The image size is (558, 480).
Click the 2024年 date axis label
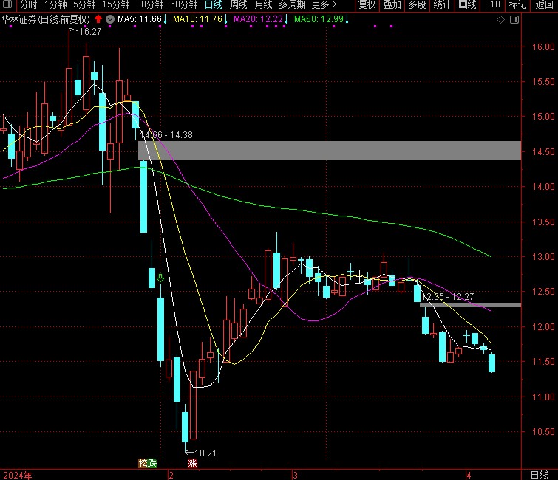tap(18, 476)
